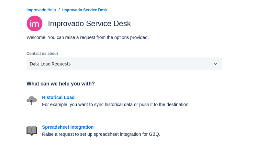Click the pink Improvado logo
Image resolution: width=256 pixels, height=149 pixels.
coord(35,24)
